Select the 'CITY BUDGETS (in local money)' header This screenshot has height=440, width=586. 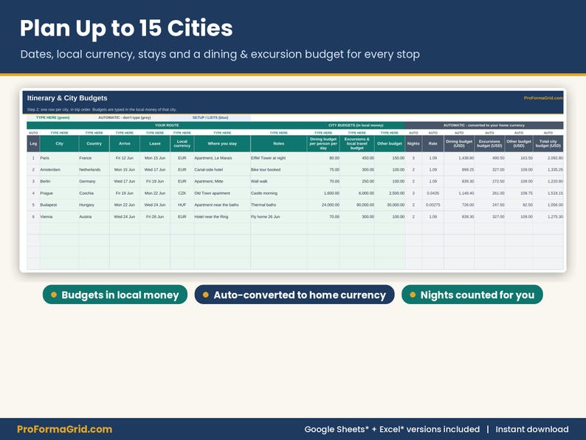356,126
